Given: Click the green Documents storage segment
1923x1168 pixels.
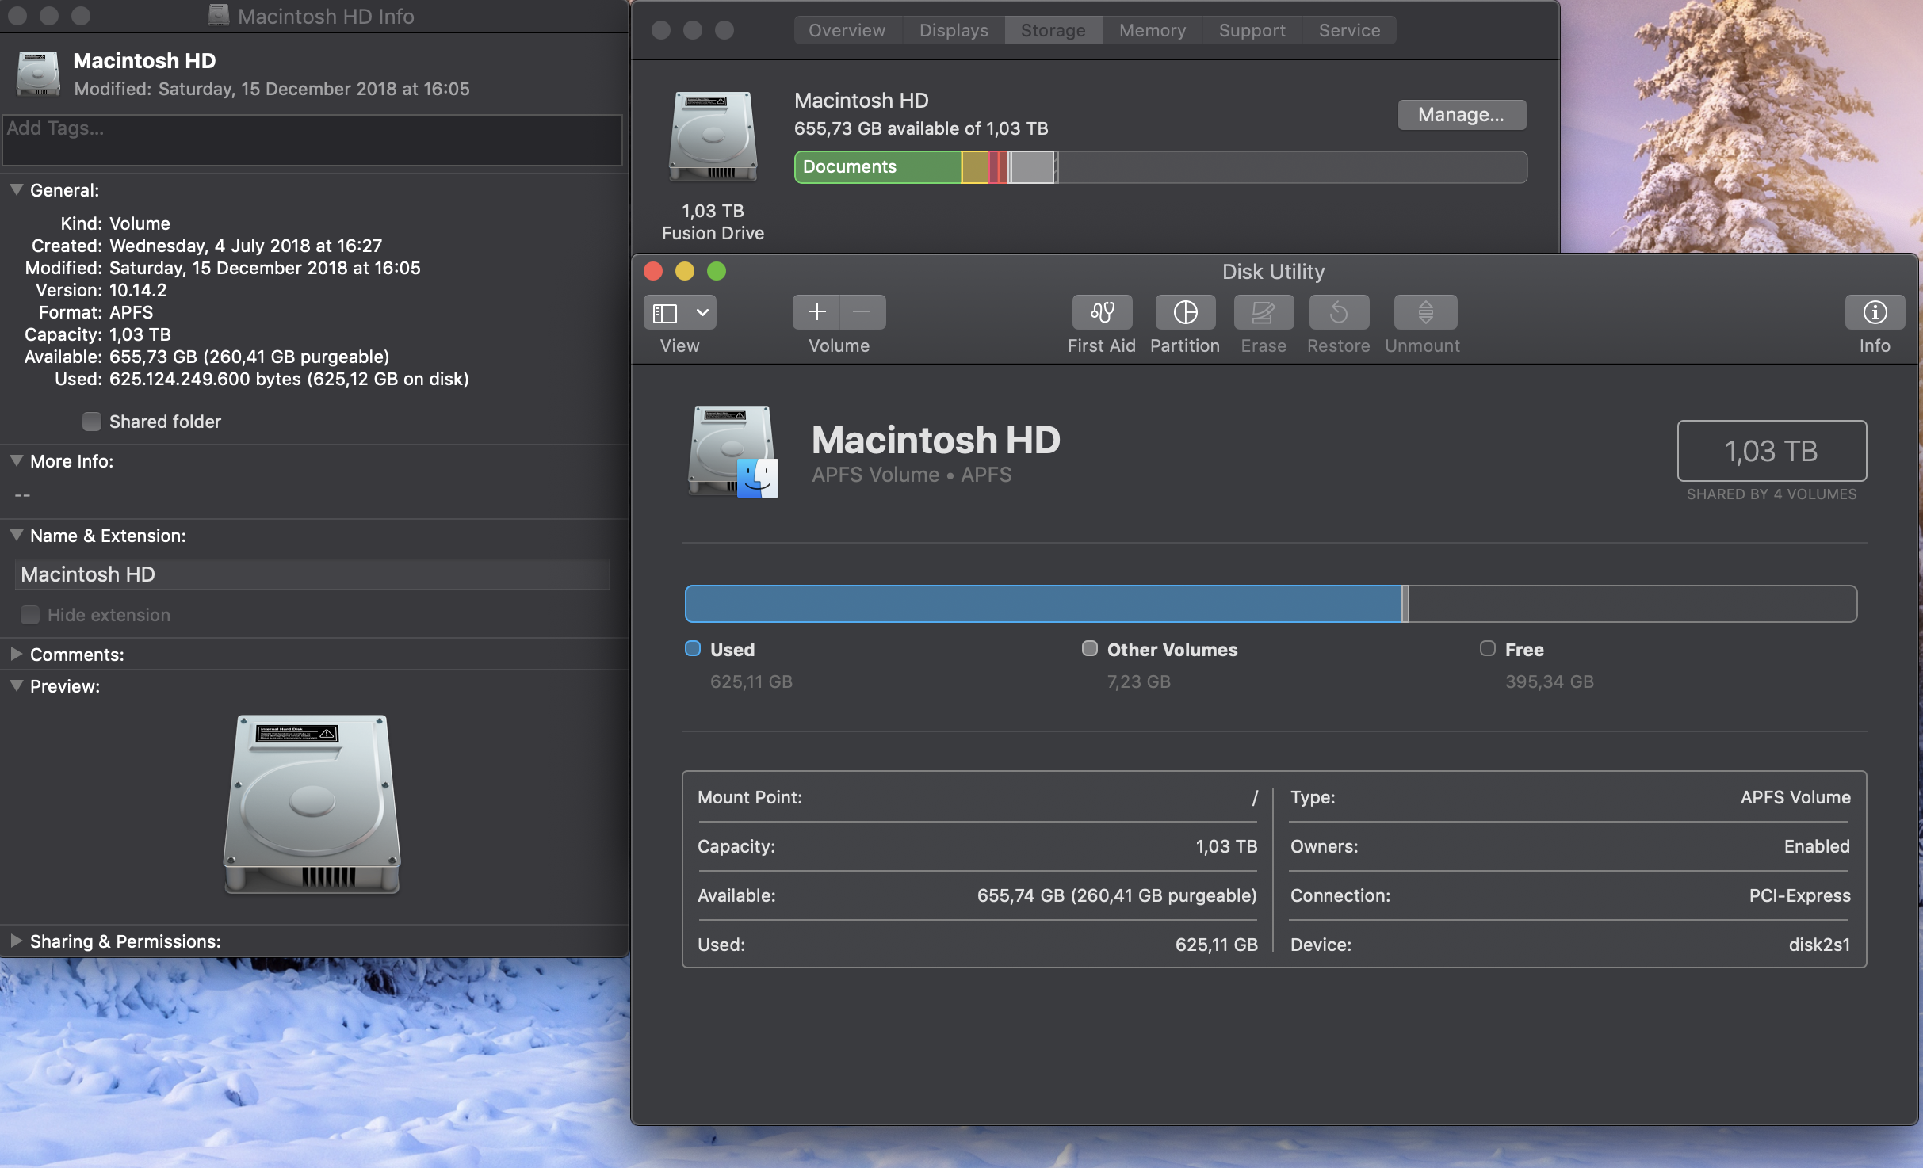Looking at the screenshot, I should tap(878, 167).
